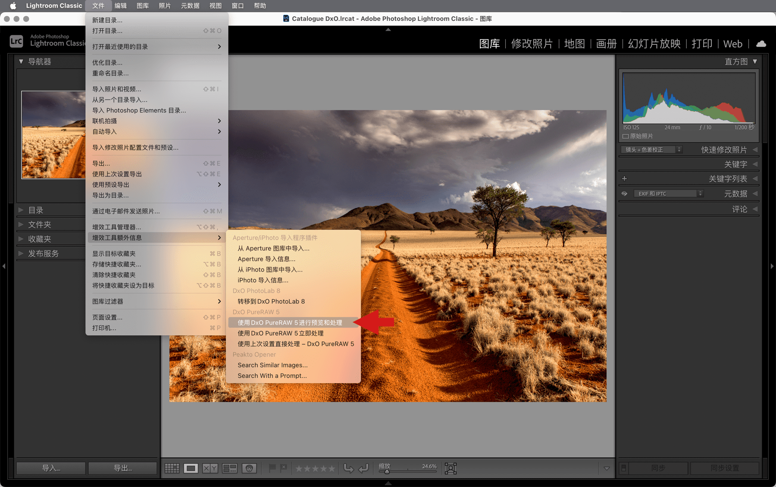The height and width of the screenshot is (487, 776).
Task: Hide the right panel arrow
Action: (x=772, y=266)
